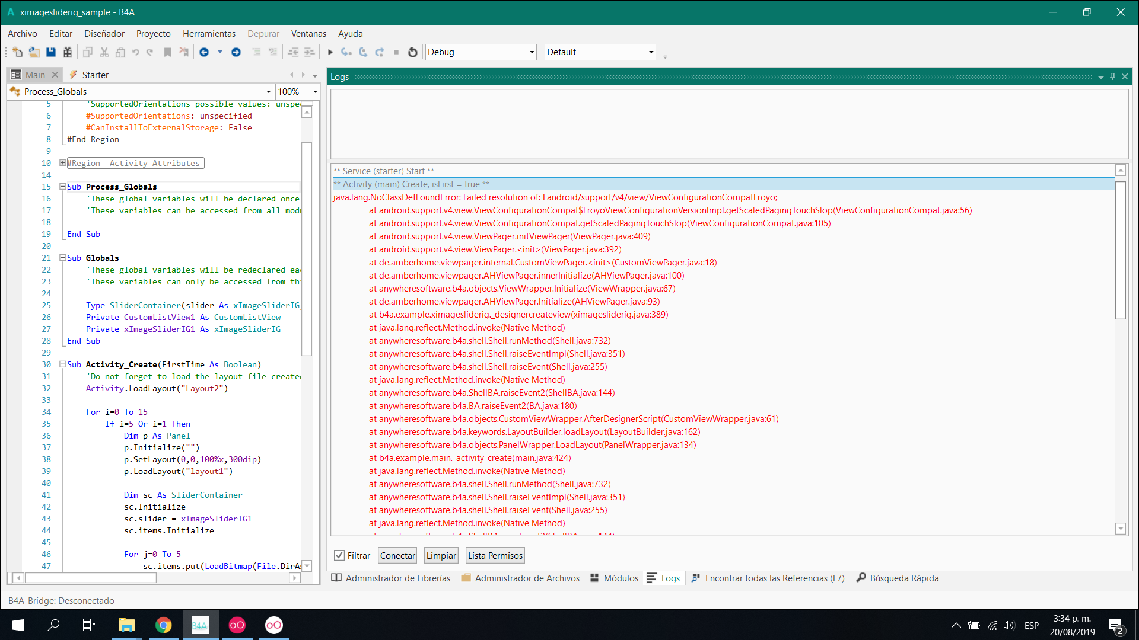This screenshot has width=1139, height=640.
Task: Switch to the Starter module tab
Action: click(95, 75)
